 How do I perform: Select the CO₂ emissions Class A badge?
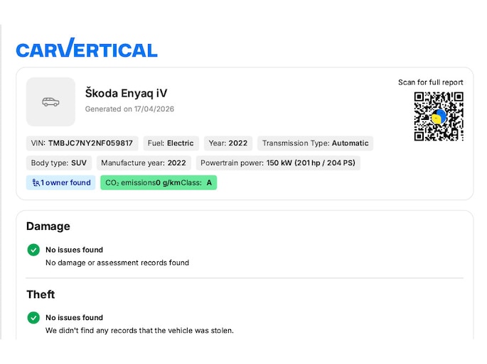[x=159, y=183]
